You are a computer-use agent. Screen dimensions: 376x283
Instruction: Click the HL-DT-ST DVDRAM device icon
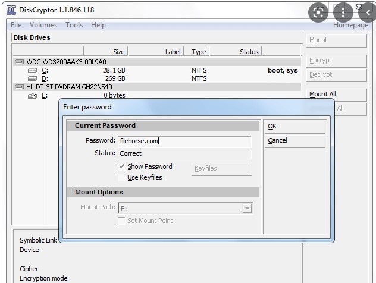[x=19, y=87]
